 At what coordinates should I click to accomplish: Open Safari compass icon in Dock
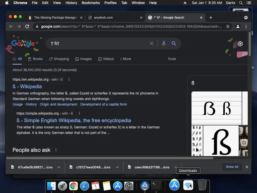[84, 186]
